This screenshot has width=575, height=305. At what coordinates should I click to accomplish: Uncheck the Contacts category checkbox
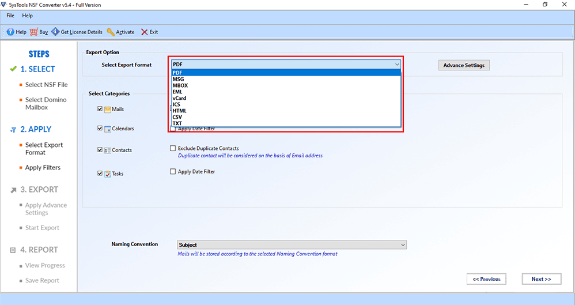pyautogui.click(x=100, y=150)
